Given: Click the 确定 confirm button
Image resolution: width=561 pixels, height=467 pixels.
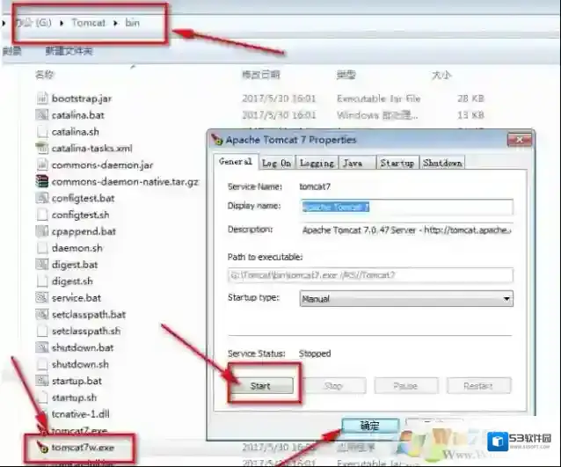Looking at the screenshot, I should [x=371, y=426].
